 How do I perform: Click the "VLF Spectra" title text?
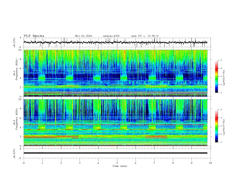(x=34, y=36)
